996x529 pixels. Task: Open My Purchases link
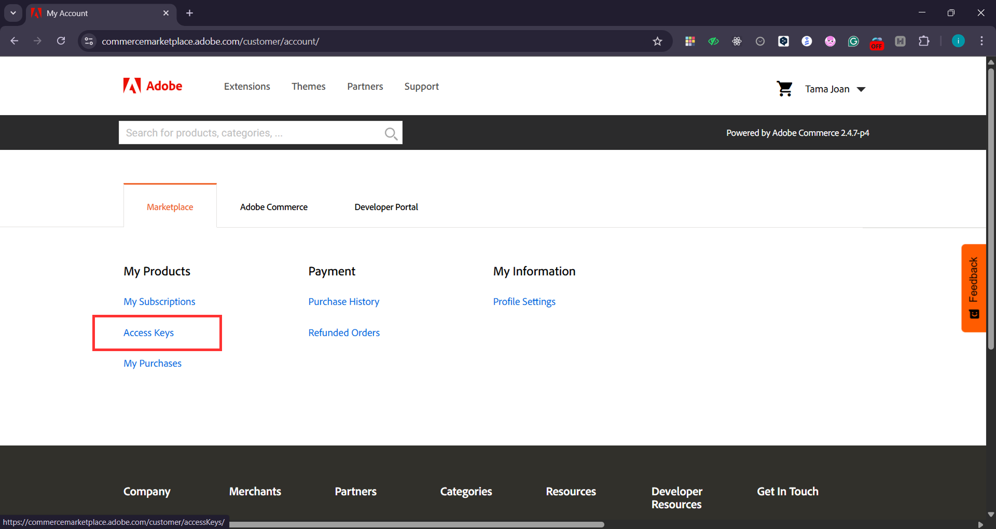[153, 363]
